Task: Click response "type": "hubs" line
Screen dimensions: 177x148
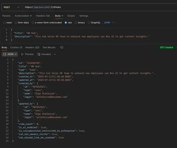Action: point(28,70)
